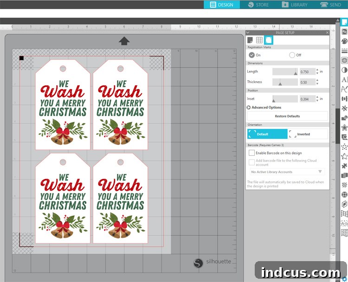Screen dimensions: 348x282
Task: Open the Line Style panel
Action: tap(344, 51)
